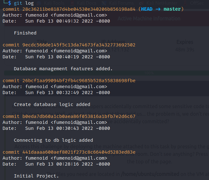The width and height of the screenshot is (209, 180).
Task: Click the date 'Sun Feb 13 00:28:16 2022 -0800'
Action: point(68,164)
